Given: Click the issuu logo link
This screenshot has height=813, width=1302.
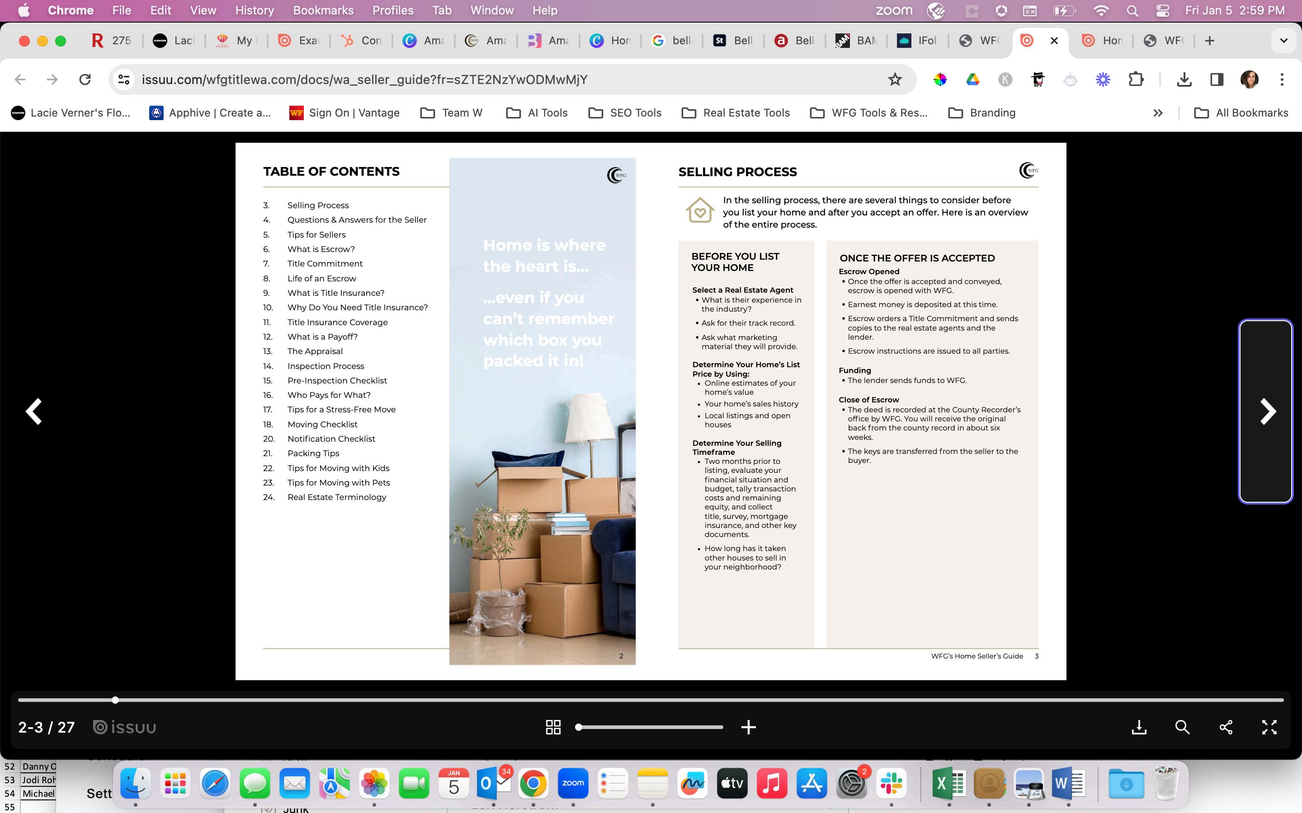Looking at the screenshot, I should (125, 727).
